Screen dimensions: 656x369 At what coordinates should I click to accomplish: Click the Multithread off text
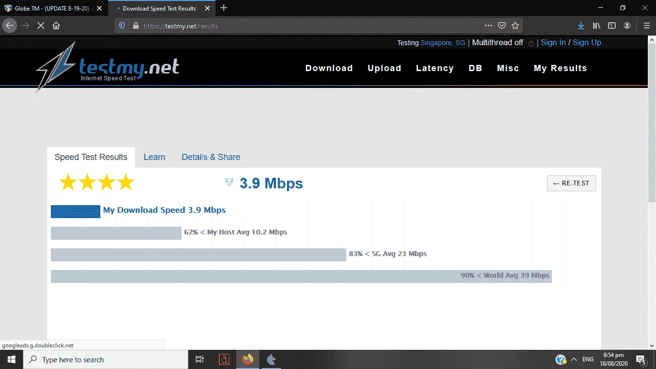tap(498, 43)
